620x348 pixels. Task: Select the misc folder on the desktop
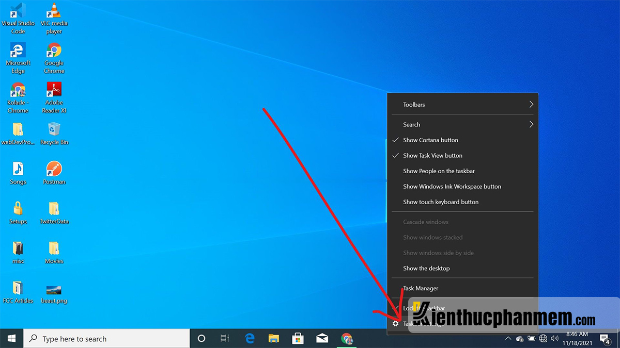click(x=18, y=253)
